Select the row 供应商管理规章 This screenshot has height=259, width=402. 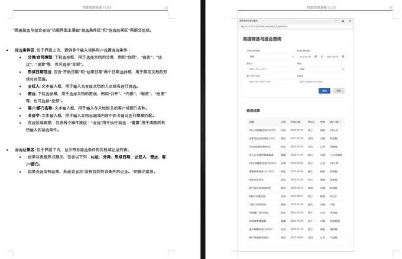pos(296,221)
